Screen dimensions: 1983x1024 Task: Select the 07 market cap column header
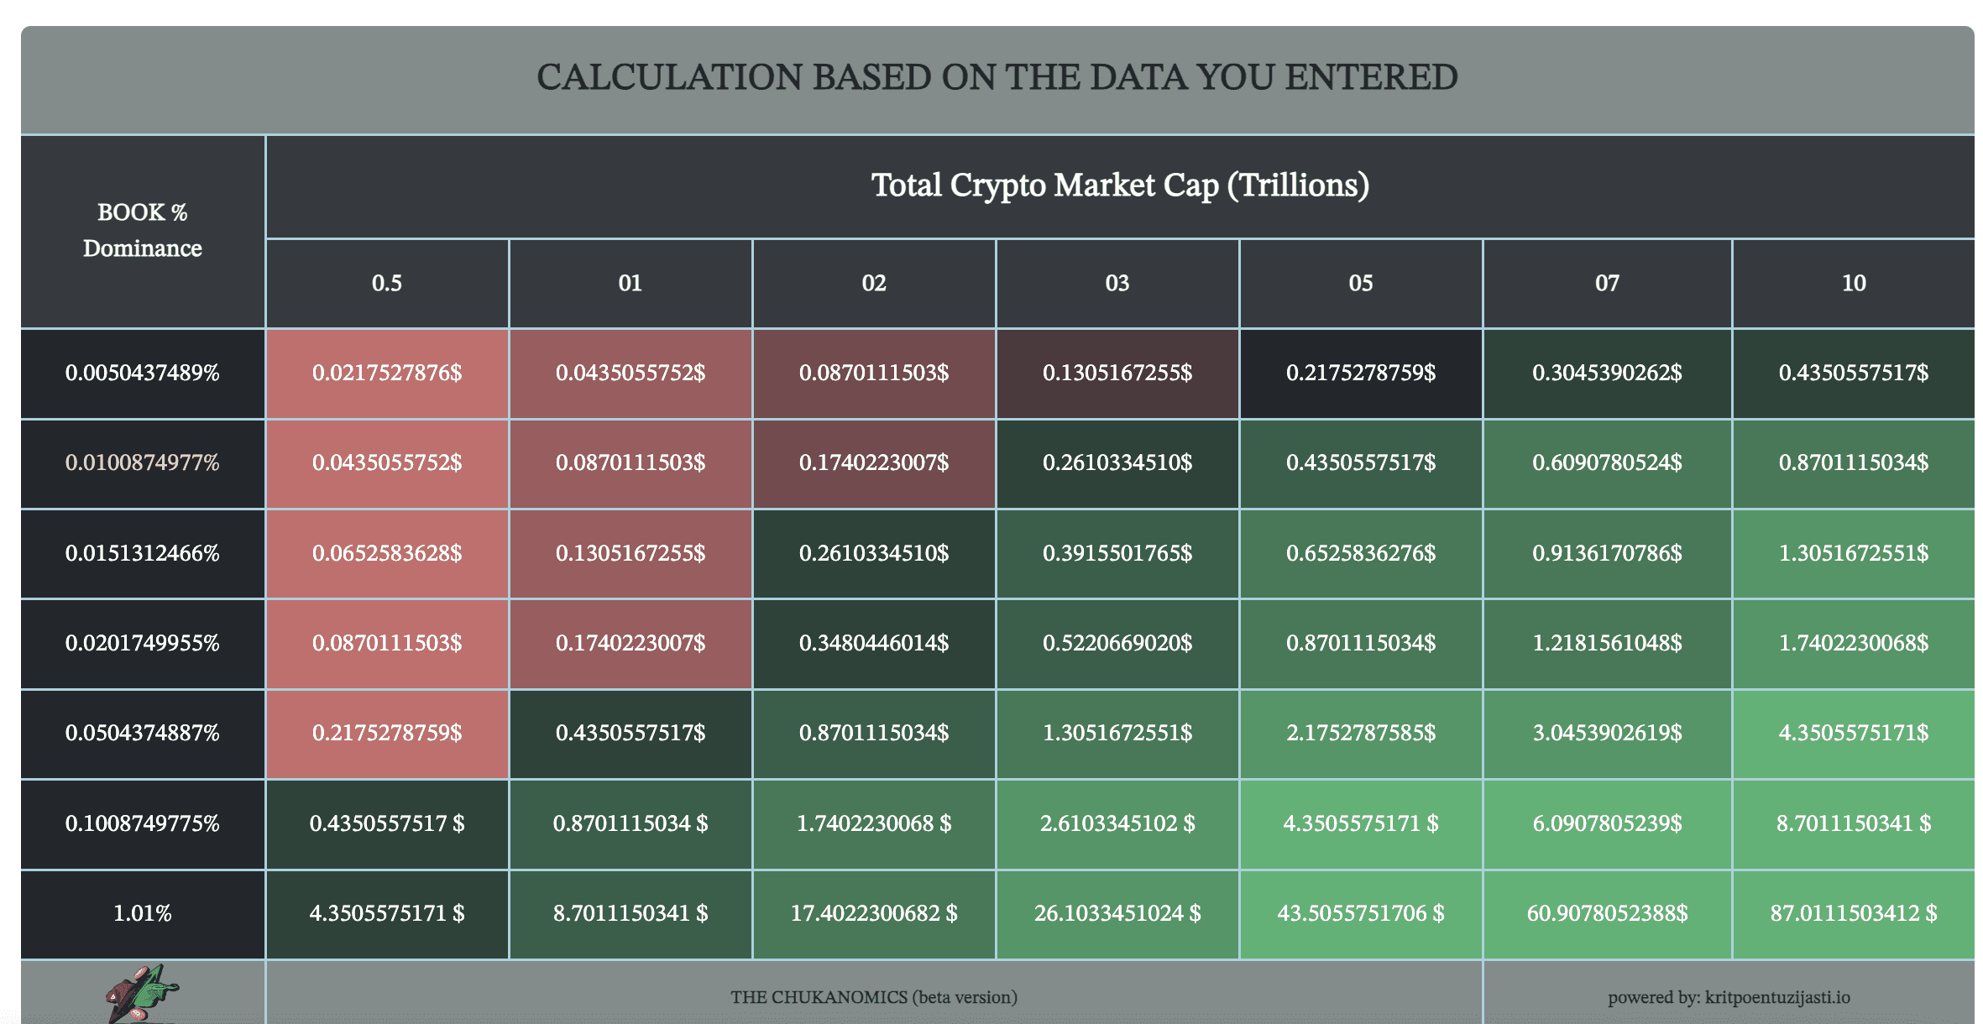(1607, 283)
